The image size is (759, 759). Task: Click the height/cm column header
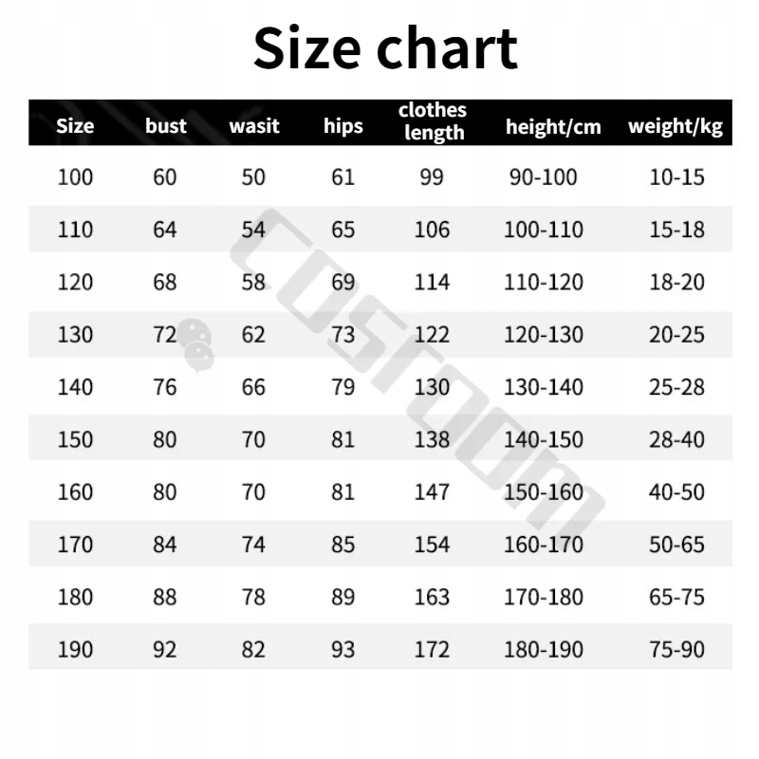pyautogui.click(x=553, y=127)
